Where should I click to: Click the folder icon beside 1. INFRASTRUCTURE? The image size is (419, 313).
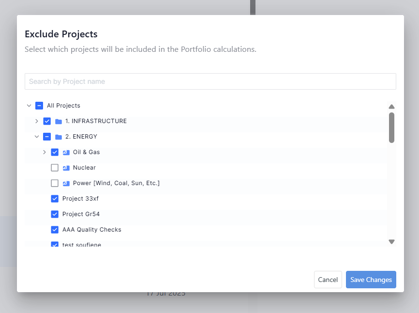[x=59, y=121]
